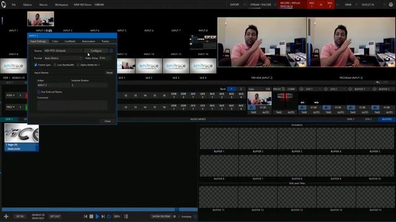
Task: Open DDR speed percentage control
Action: point(117,216)
